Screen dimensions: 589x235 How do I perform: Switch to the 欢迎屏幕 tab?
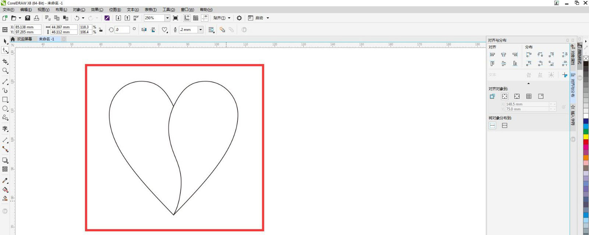point(24,39)
